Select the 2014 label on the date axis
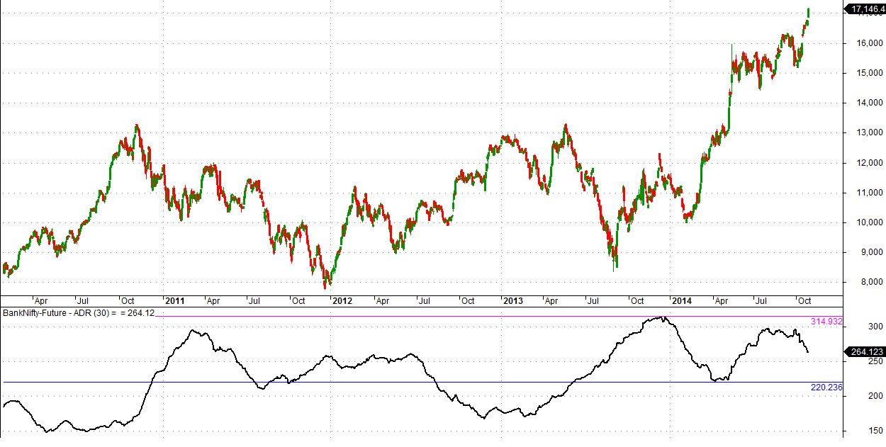The width and height of the screenshot is (886, 447). pos(683,300)
